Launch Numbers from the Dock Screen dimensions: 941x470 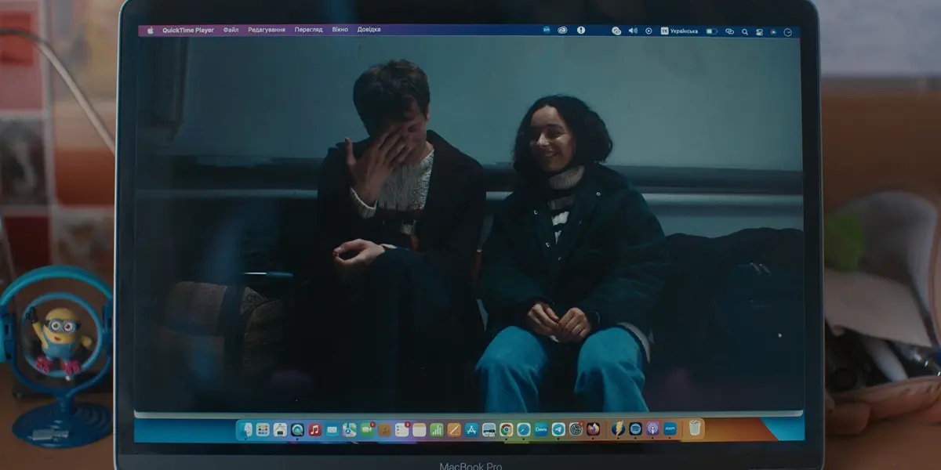point(437,429)
